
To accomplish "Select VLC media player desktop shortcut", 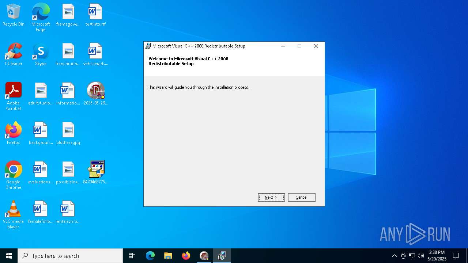I will click(x=14, y=215).
